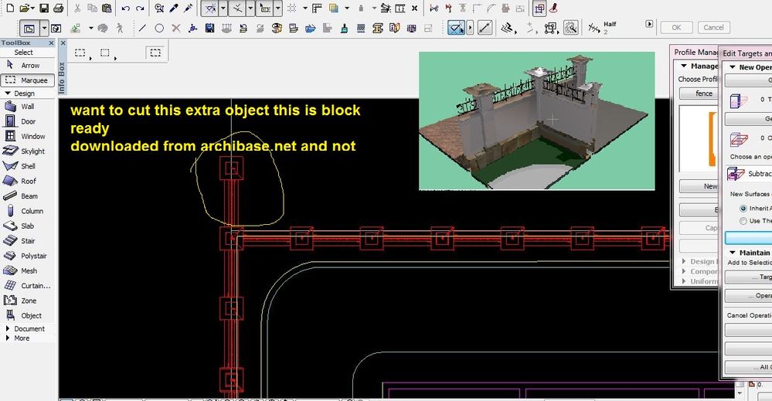772x401 pixels.
Task: Click the circle drawing icon in second toolbar
Action: click(x=159, y=28)
